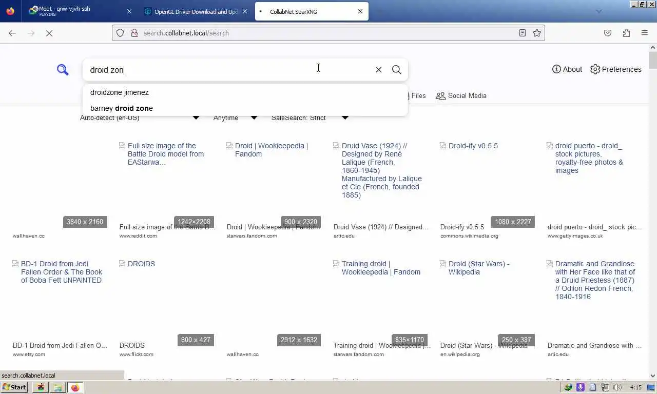The width and height of the screenshot is (657, 394).
Task: Toggle reader view icon
Action: (x=522, y=33)
